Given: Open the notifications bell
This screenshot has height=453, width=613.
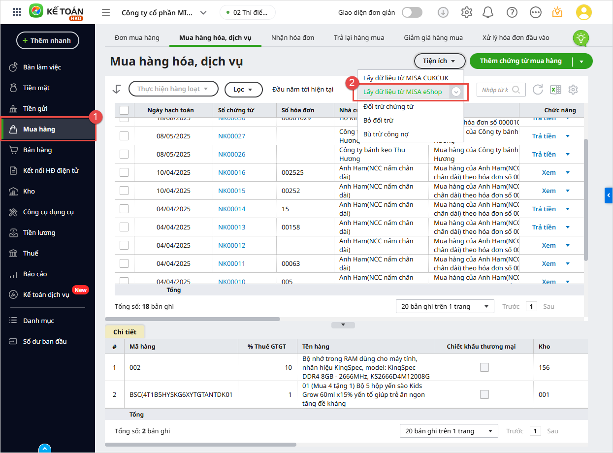Looking at the screenshot, I should click(x=488, y=12).
